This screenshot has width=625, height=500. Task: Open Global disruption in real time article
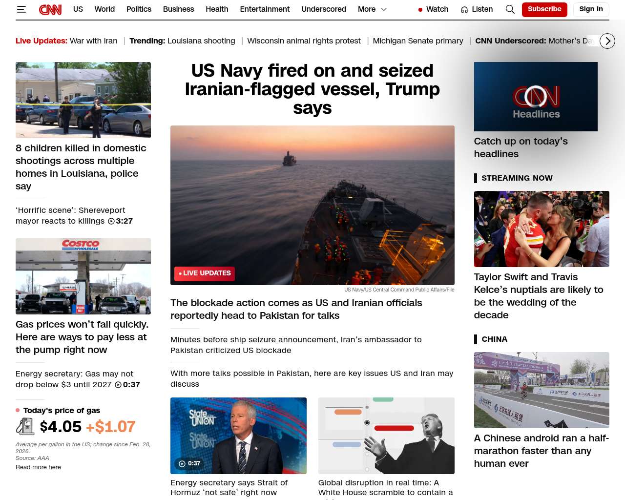[386, 489]
